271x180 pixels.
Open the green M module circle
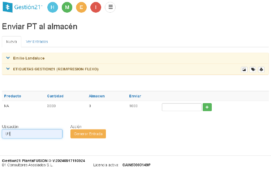point(67,7)
